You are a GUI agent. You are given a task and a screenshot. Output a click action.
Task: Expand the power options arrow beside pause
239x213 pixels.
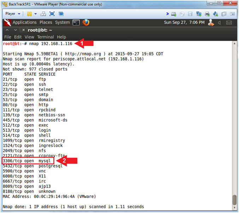point(35,14)
